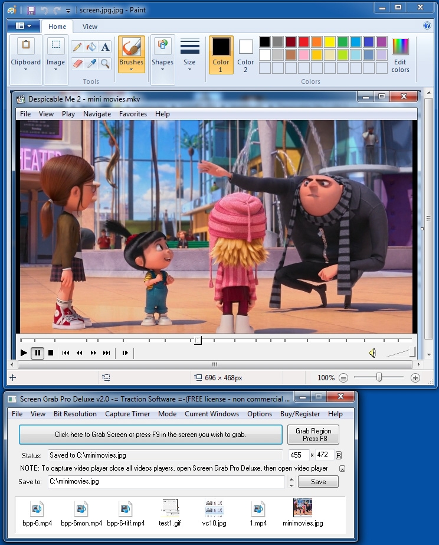The width and height of the screenshot is (439, 545).
Task: Click the Zoom out minus button in Paint
Action: pyautogui.click(x=343, y=378)
